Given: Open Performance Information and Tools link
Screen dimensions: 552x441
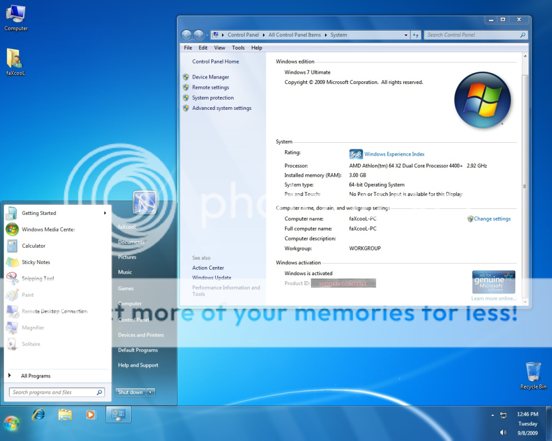Looking at the screenshot, I should 226,290.
